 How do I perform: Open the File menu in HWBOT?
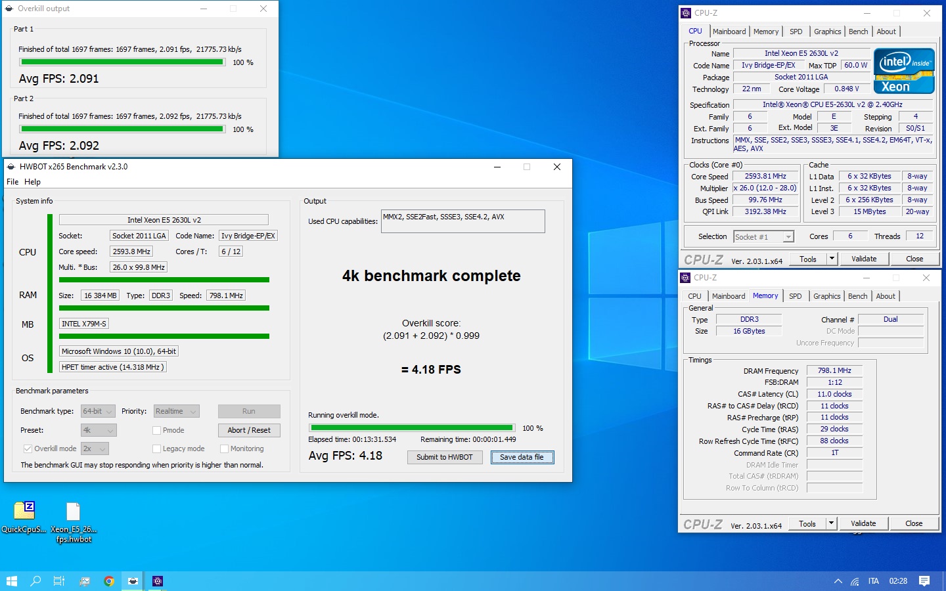(x=12, y=182)
